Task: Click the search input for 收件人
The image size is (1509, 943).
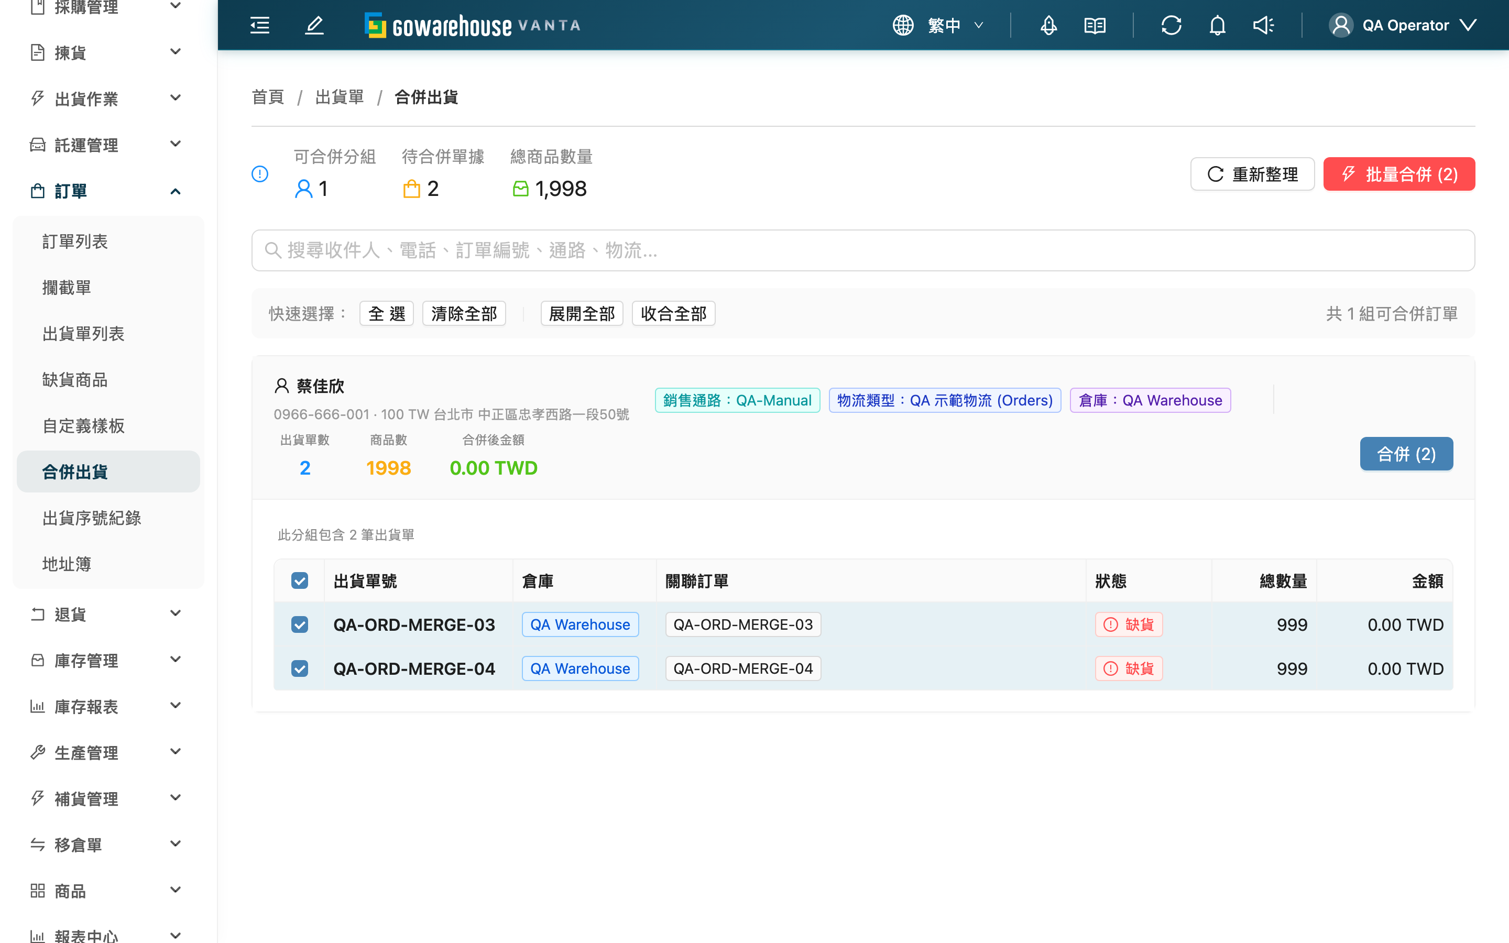Action: [863, 250]
